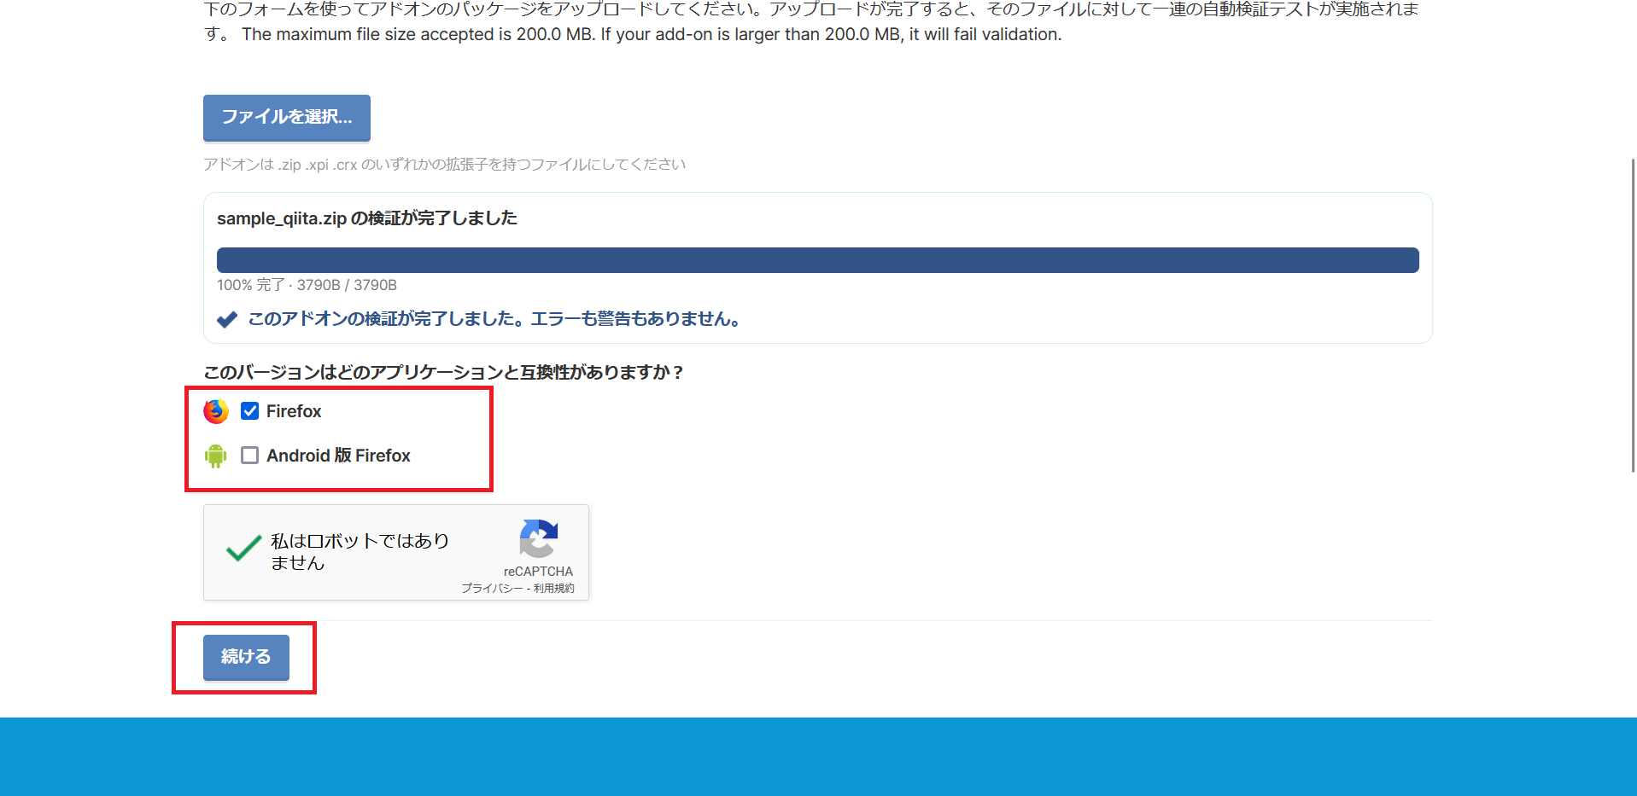Click the green Android robot icon

[216, 456]
